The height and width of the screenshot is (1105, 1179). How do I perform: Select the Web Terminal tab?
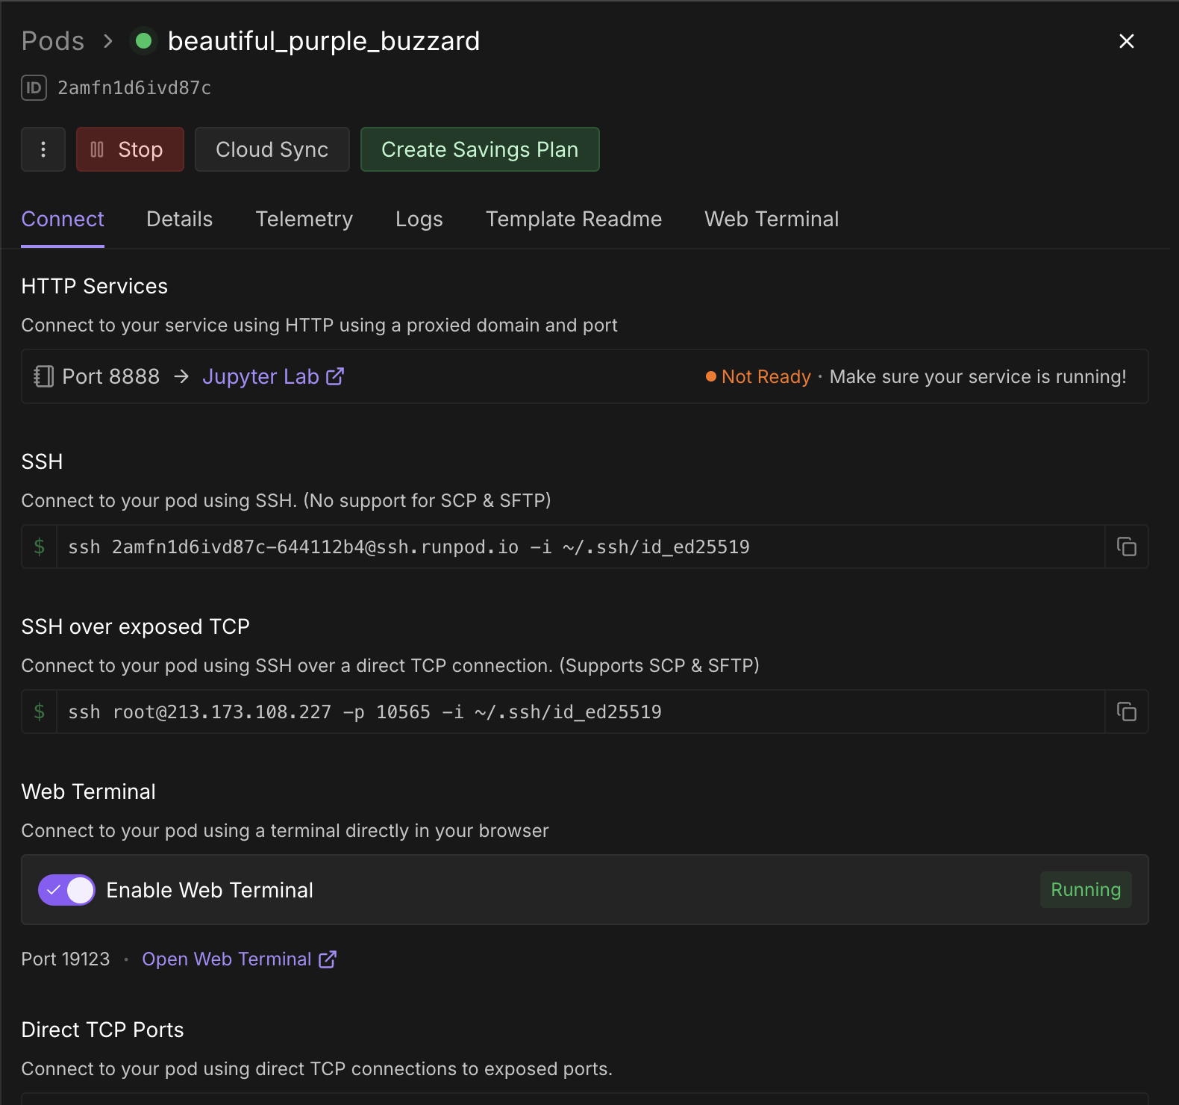[772, 219]
